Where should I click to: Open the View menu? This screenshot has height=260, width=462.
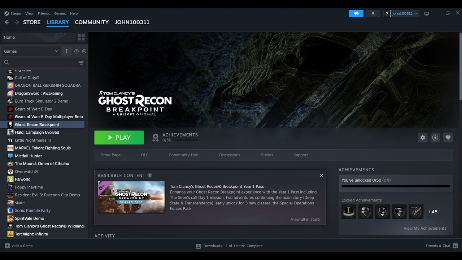tap(29, 13)
